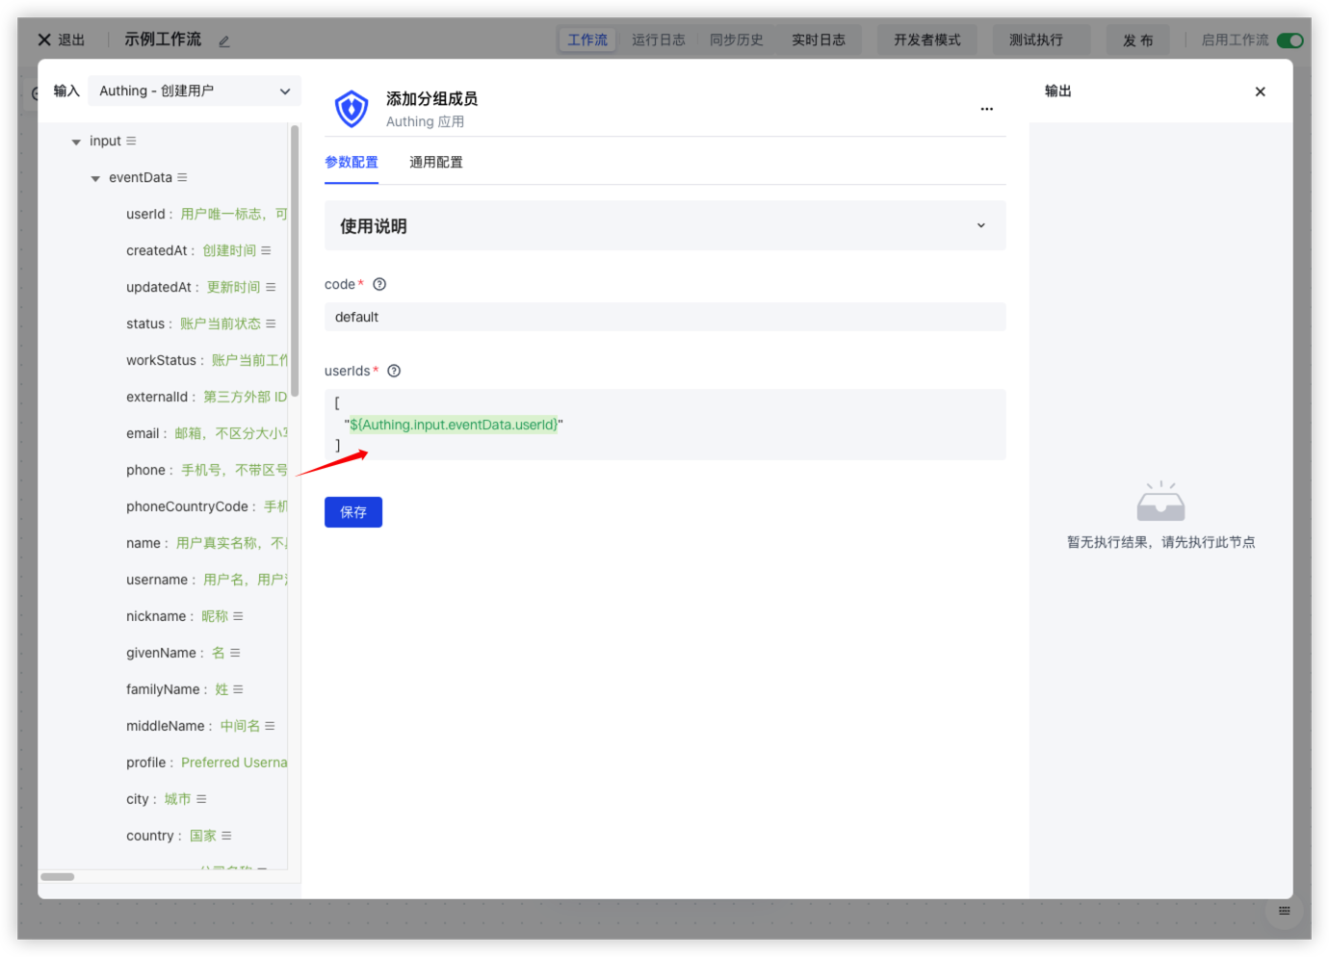Click the pencil icon to rename workflow
Screen dimensions: 1329x957
pyautogui.click(x=223, y=41)
